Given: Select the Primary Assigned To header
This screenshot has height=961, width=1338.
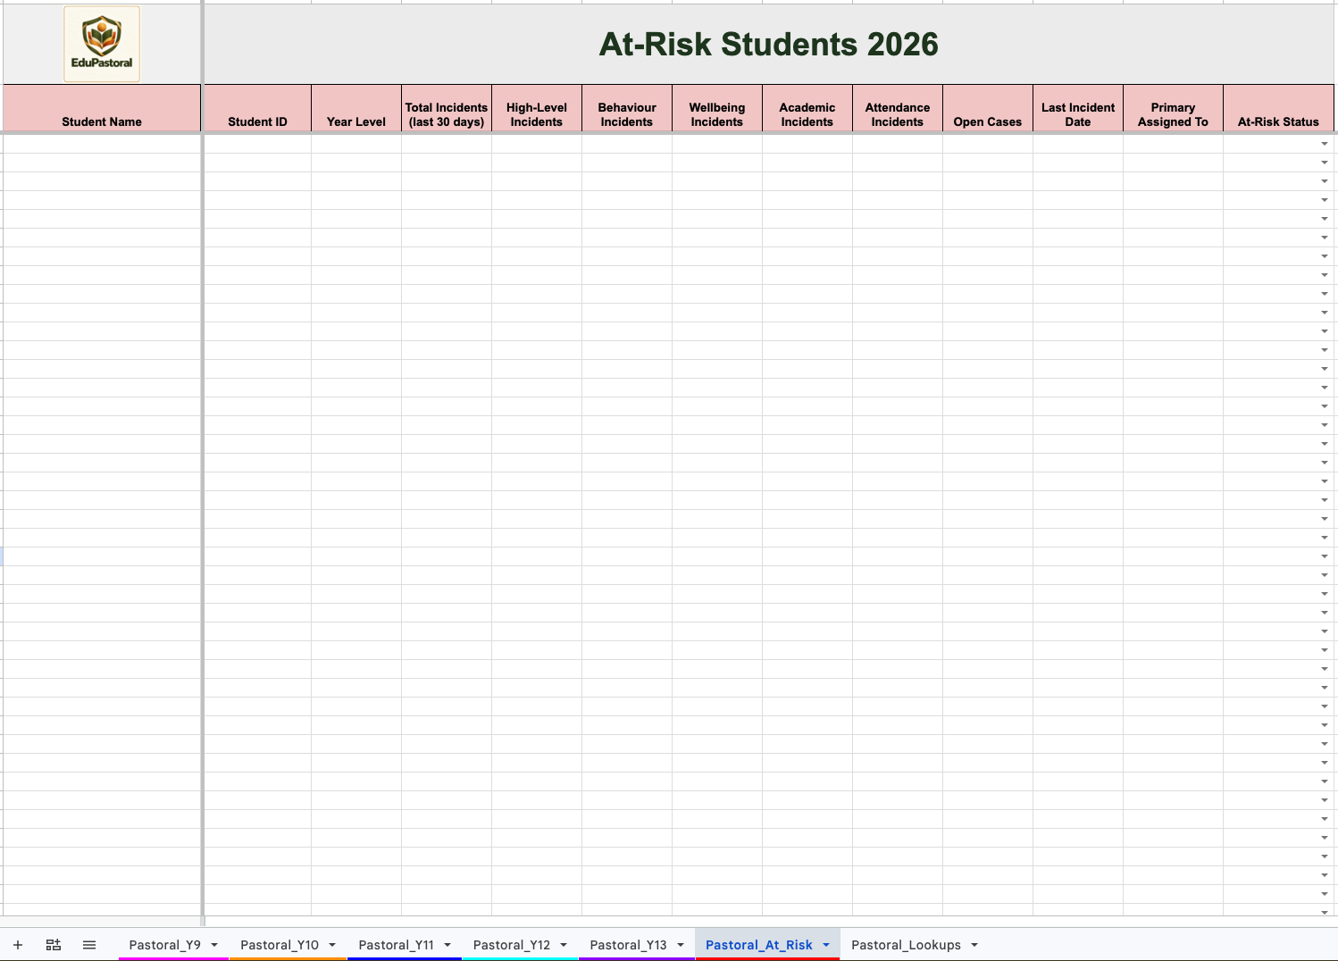Looking at the screenshot, I should tap(1173, 109).
